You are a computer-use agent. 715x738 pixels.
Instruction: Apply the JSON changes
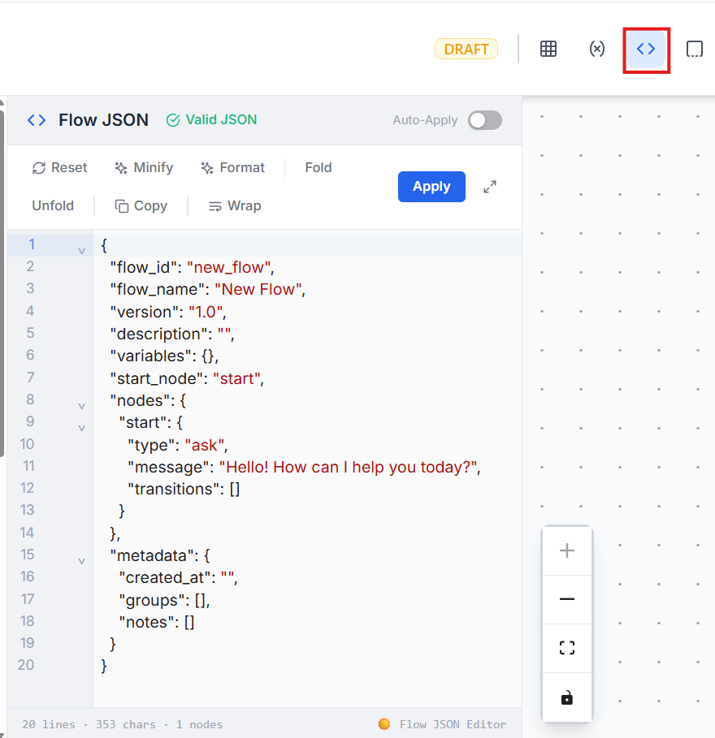point(431,187)
